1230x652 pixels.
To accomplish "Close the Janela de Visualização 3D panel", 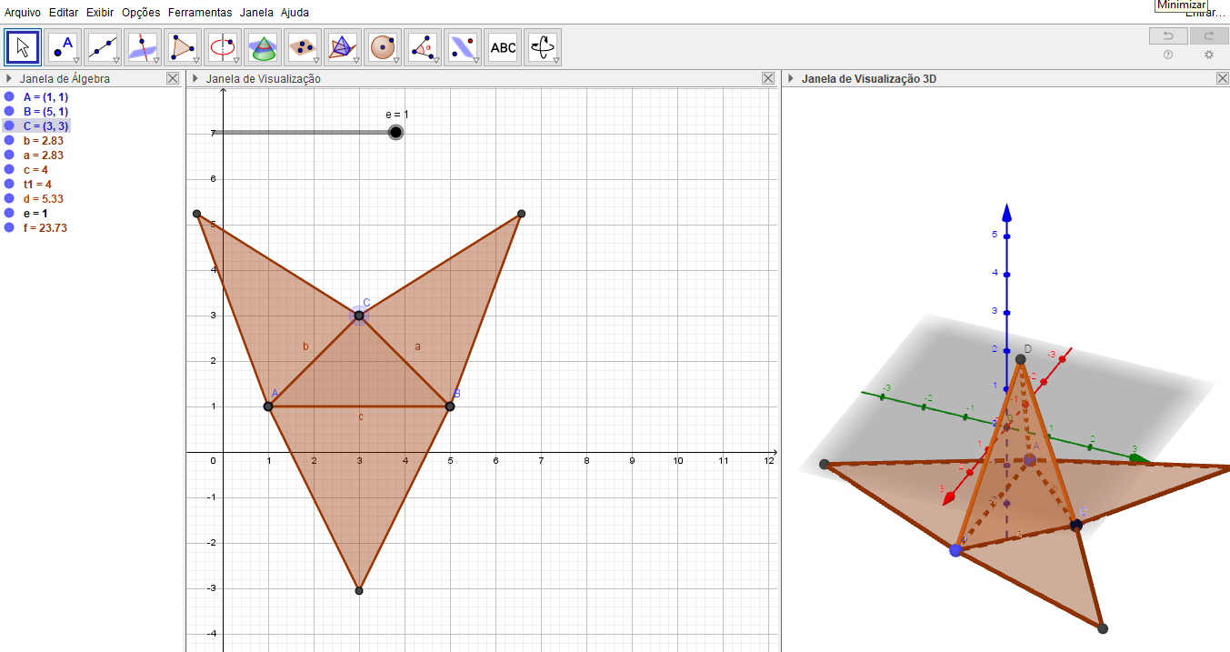I will (x=1223, y=79).
